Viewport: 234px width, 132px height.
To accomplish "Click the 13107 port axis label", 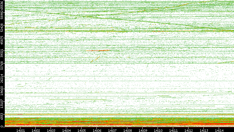I will tap(2, 104).
